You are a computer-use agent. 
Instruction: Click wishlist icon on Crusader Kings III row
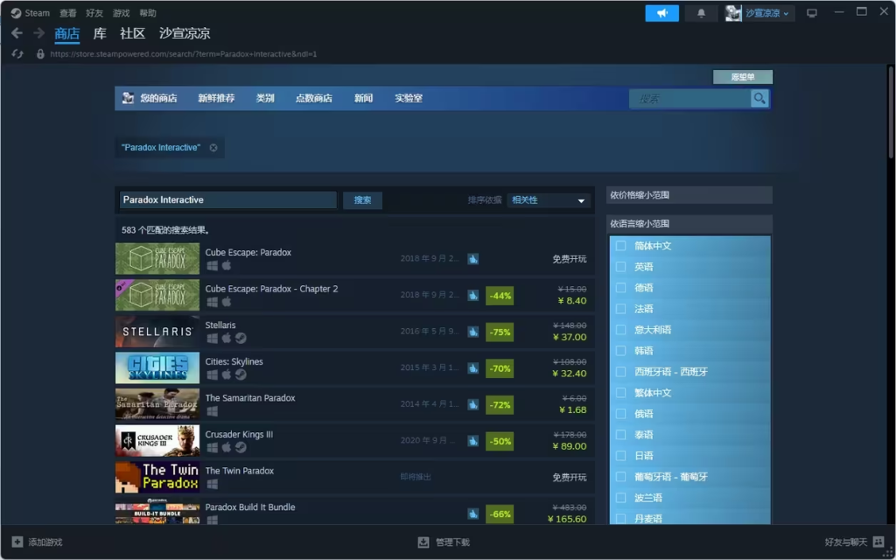[473, 441]
